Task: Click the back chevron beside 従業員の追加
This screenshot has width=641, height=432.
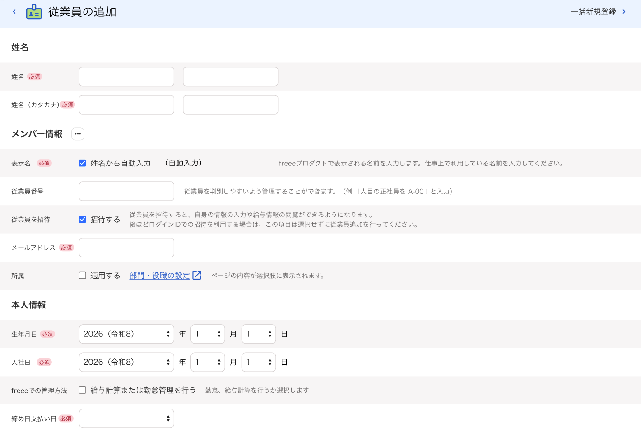Action: [14, 12]
